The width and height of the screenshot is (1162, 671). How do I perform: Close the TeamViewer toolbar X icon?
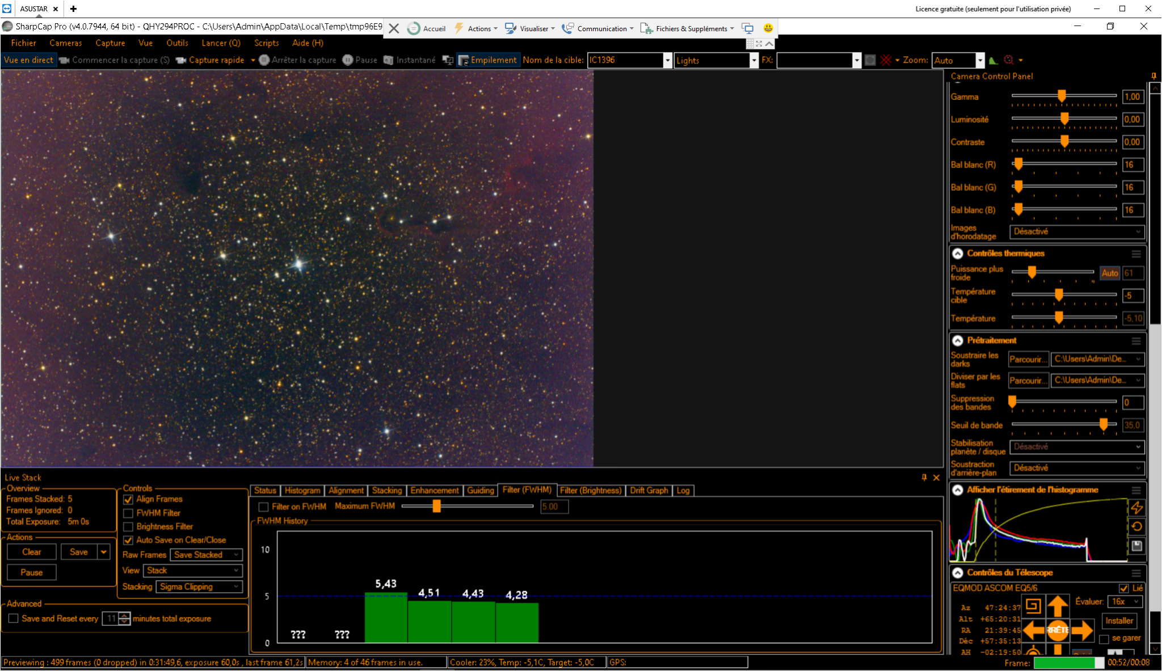point(394,28)
